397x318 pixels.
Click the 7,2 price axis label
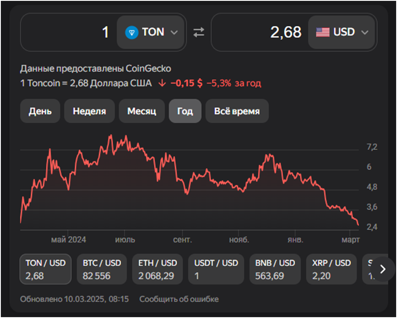[x=372, y=147]
